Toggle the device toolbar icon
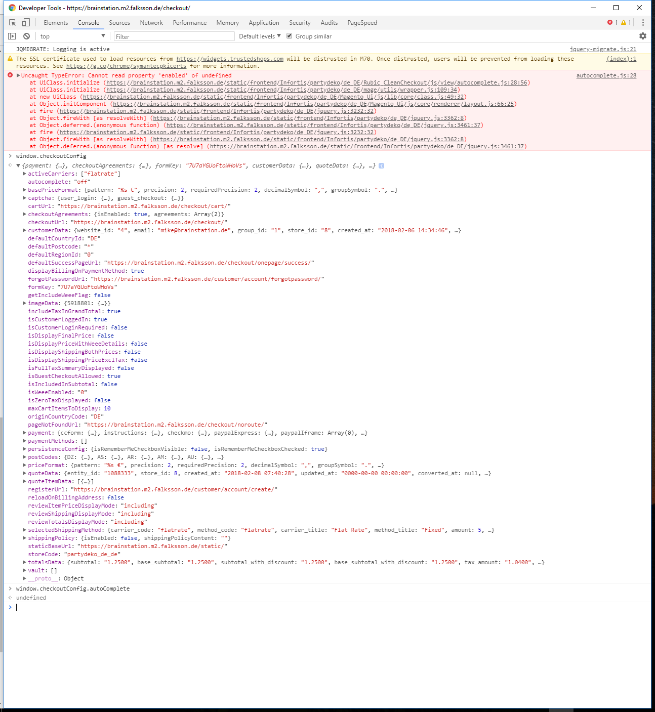Image resolution: width=655 pixels, height=712 pixels. [x=26, y=22]
